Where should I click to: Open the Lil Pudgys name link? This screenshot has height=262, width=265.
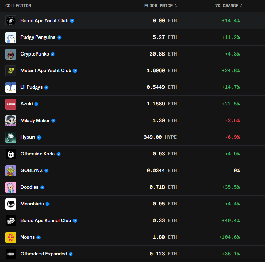pos(32,87)
